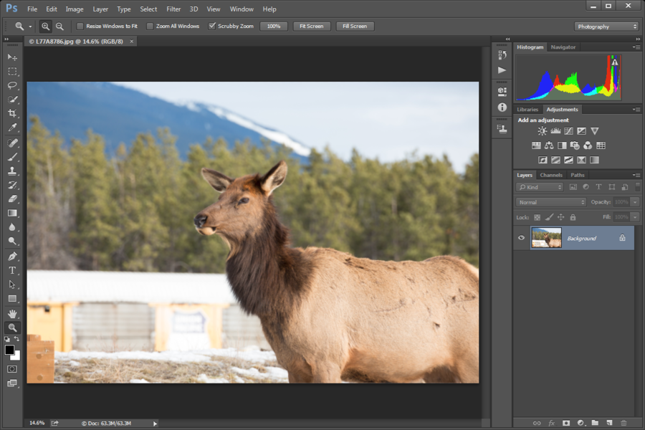Switch to the Navigator tab

click(x=563, y=47)
